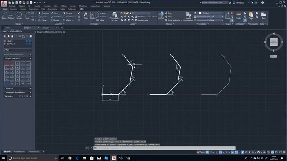Activate the Escala command
287x161 pixels.
55,20
